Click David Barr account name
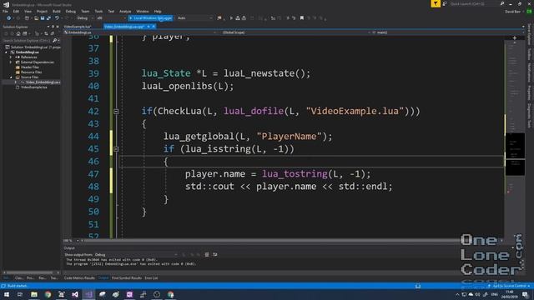 coord(512,11)
